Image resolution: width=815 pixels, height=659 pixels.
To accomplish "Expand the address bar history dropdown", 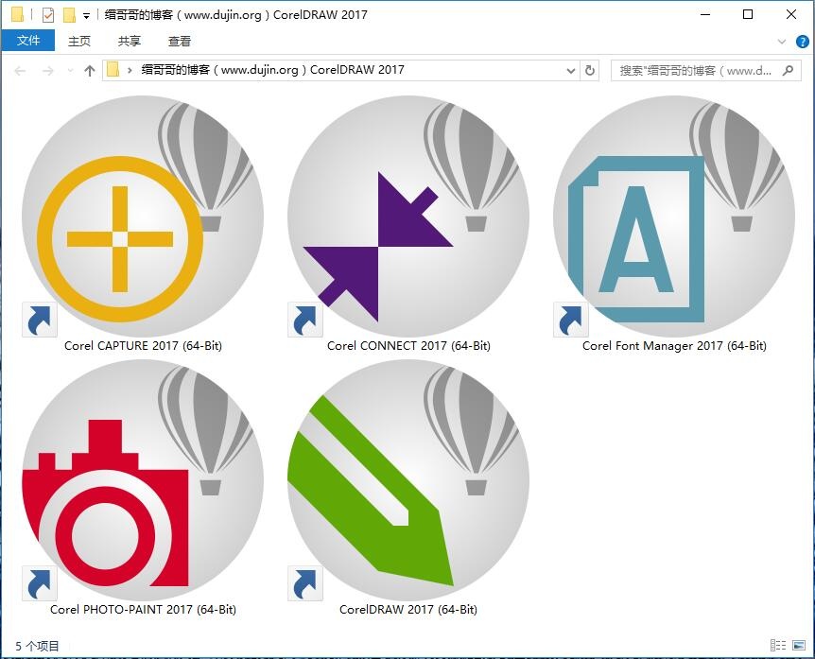I will 571,71.
